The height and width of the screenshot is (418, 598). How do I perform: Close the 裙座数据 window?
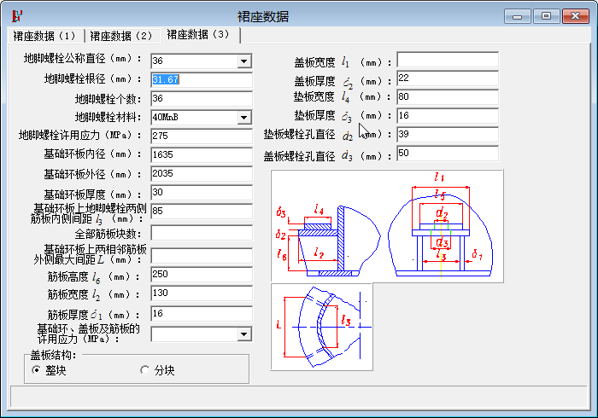point(576,16)
